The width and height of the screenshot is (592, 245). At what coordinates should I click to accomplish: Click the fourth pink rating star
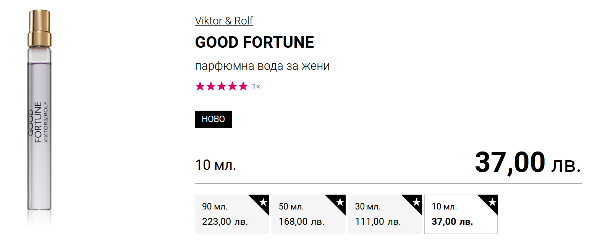pyautogui.click(x=232, y=87)
